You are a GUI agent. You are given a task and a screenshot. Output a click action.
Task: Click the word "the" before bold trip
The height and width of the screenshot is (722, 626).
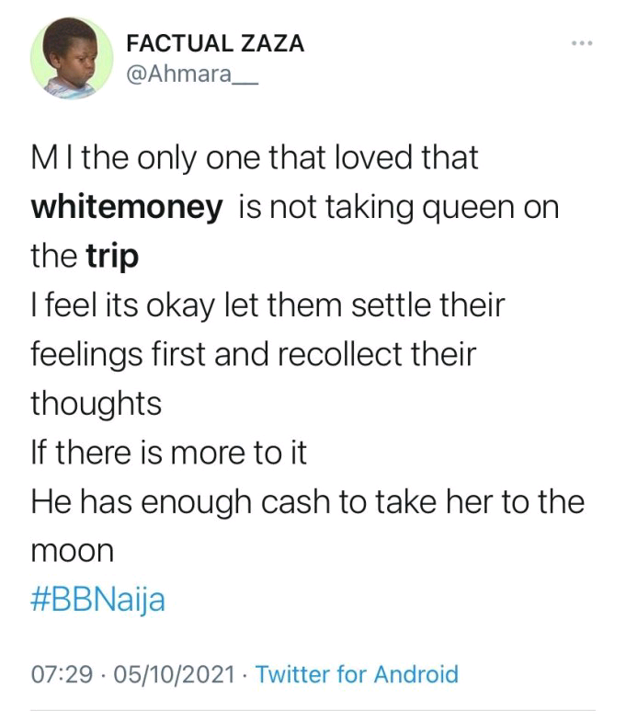tap(55, 257)
